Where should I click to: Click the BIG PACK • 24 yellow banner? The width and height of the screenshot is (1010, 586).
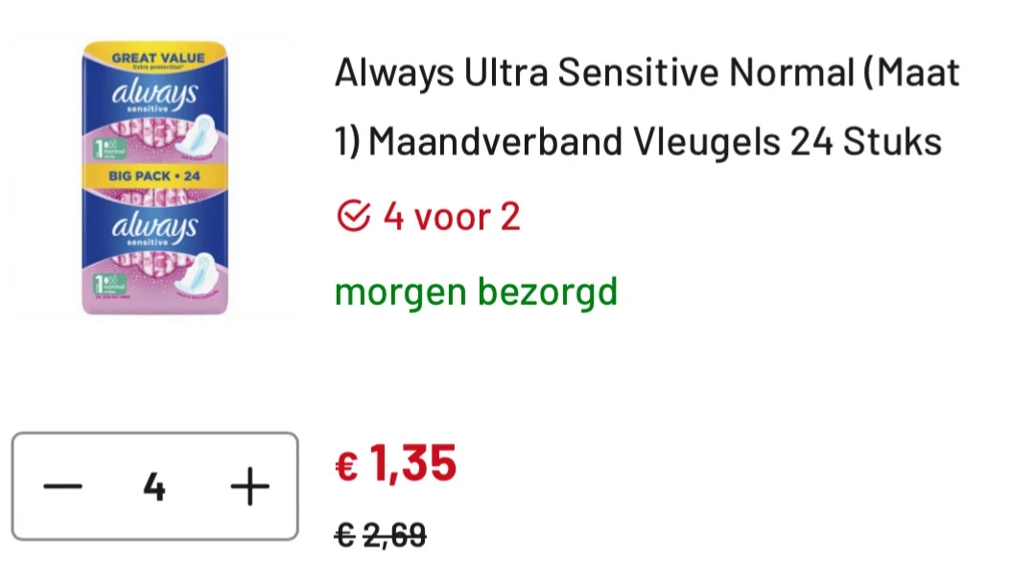coord(154,176)
